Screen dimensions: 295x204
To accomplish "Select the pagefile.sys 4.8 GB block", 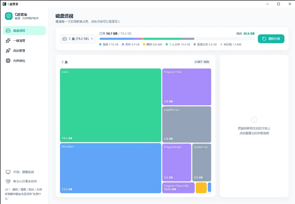I will pyautogui.click(x=187, y=124).
